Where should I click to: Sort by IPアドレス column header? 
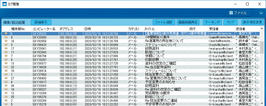click(71, 29)
